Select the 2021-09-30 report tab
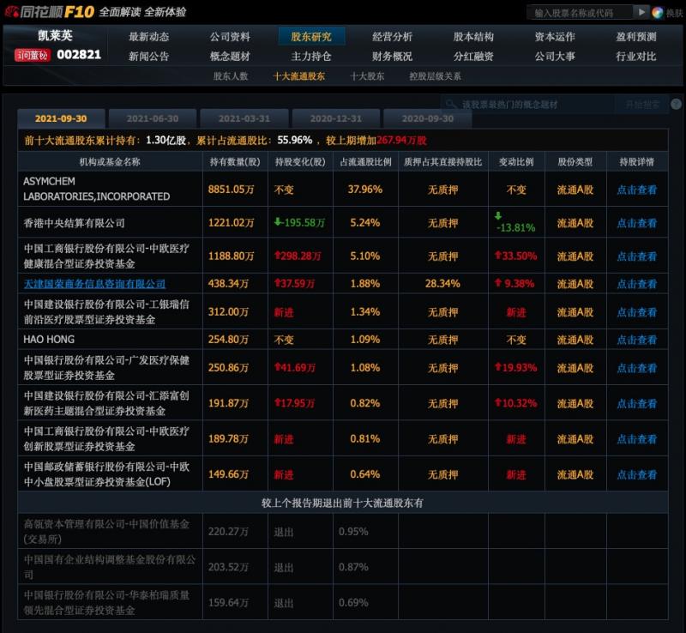The height and width of the screenshot is (633, 686). 61,118
